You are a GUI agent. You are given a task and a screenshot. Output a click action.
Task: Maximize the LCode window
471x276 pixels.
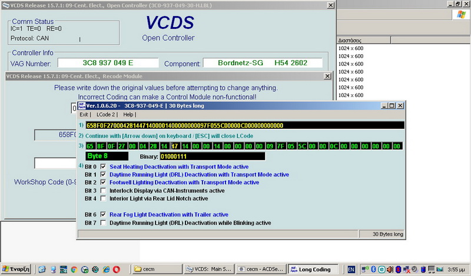coord(392,106)
